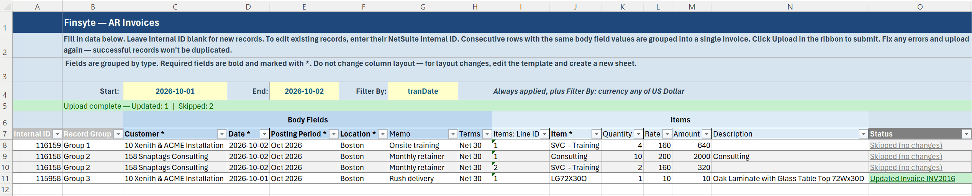Select the Oak Laminate description cell
This screenshot has width=972, height=196.
[790, 178]
